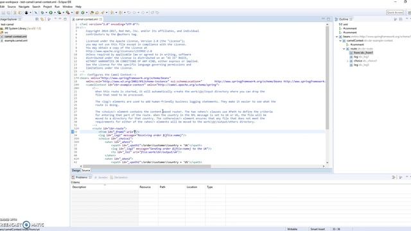Collapse the camelContext node in Outline
The height and width of the screenshot is (231, 411).
[340, 40]
